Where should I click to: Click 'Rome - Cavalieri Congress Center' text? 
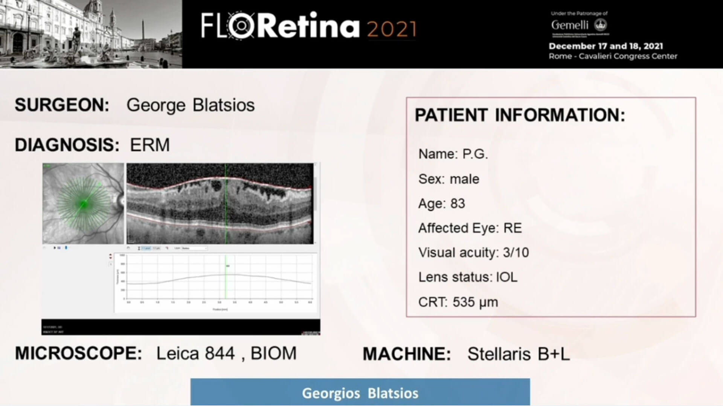(613, 56)
